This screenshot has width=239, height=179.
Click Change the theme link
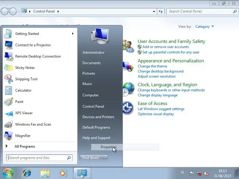(x=152, y=66)
